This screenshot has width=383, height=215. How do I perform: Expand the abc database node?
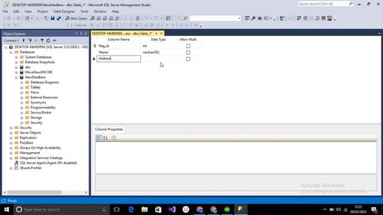pyautogui.click(x=16, y=67)
